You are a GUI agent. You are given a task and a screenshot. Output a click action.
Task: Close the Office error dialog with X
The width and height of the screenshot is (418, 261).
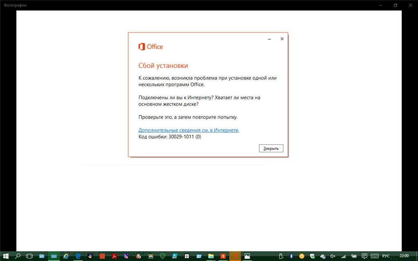(282, 39)
